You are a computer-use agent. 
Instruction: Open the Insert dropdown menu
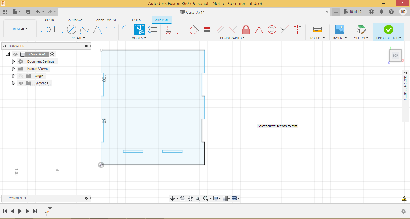(340, 38)
